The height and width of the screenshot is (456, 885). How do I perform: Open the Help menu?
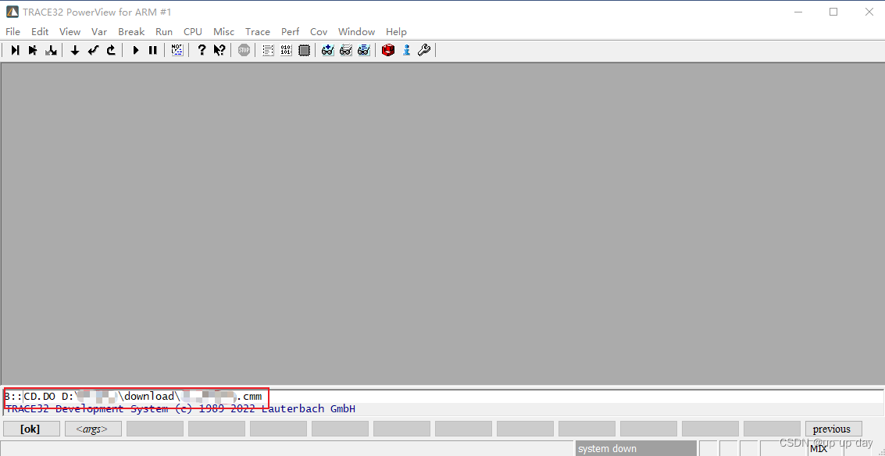(396, 31)
